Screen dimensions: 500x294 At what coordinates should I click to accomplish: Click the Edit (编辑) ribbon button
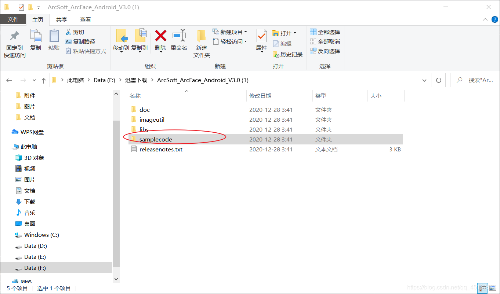tap(282, 44)
